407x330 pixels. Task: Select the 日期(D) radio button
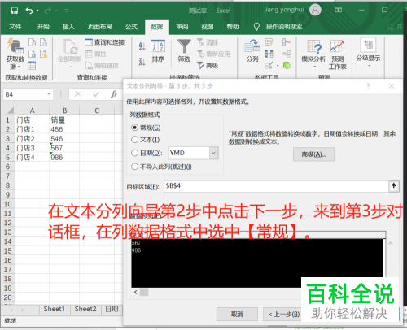click(x=134, y=153)
